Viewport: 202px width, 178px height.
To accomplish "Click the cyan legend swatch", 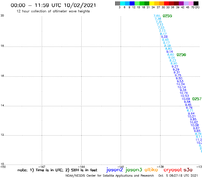I will pos(123,3).
